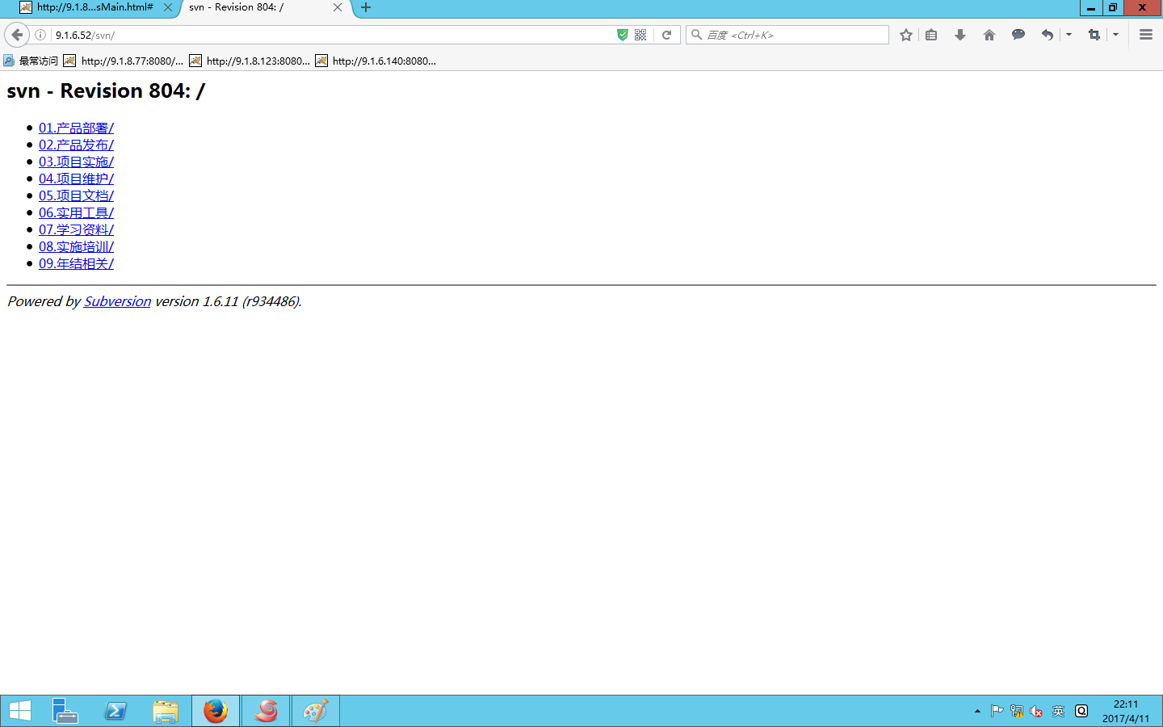Open the 03.项目实施/ folder link
The image size is (1163, 727).
(x=76, y=162)
